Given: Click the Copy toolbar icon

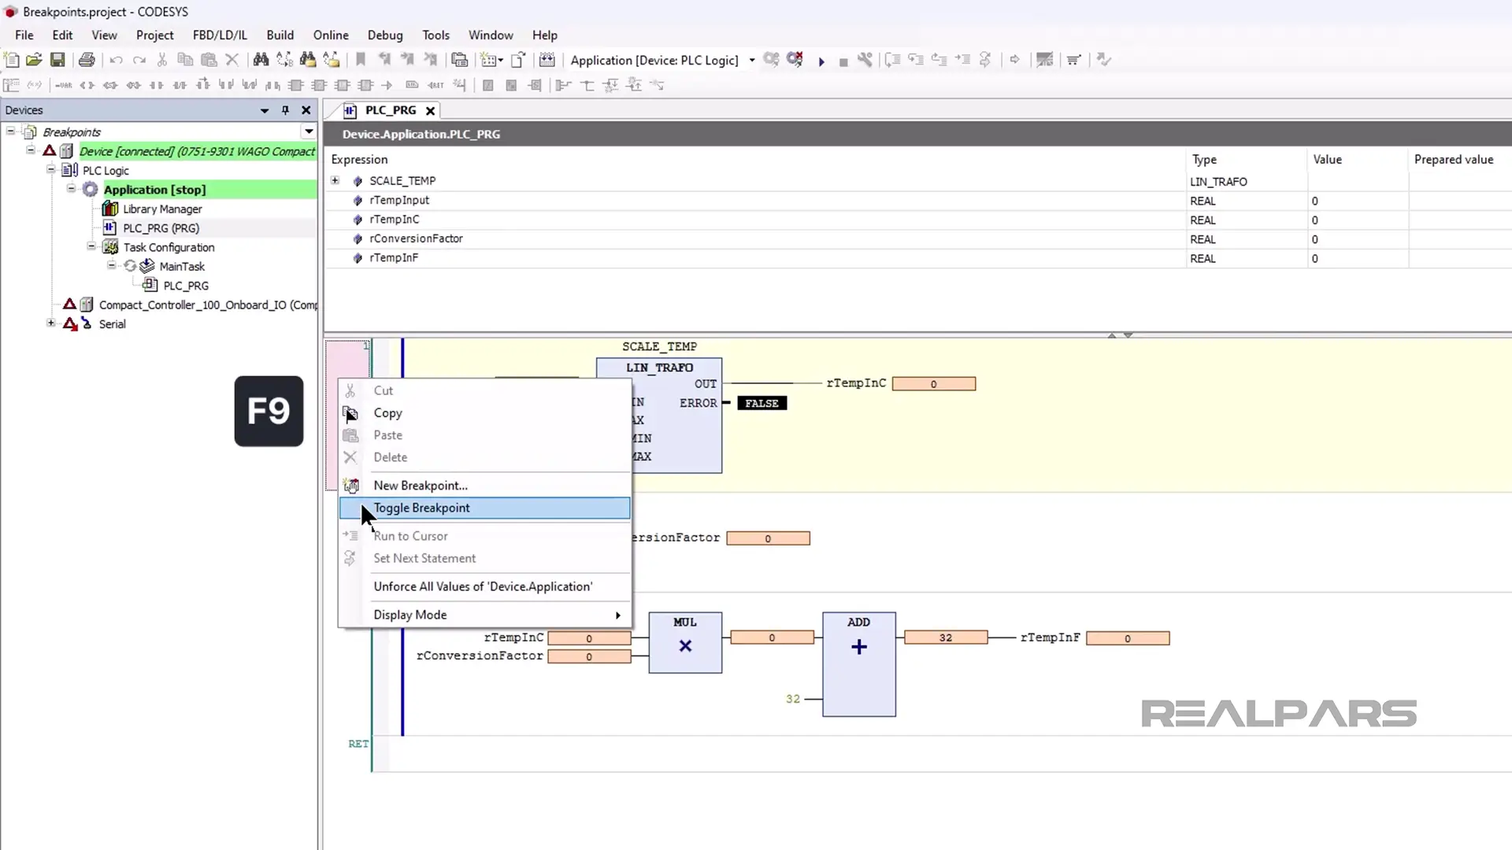Looking at the screenshot, I should [x=185, y=60].
